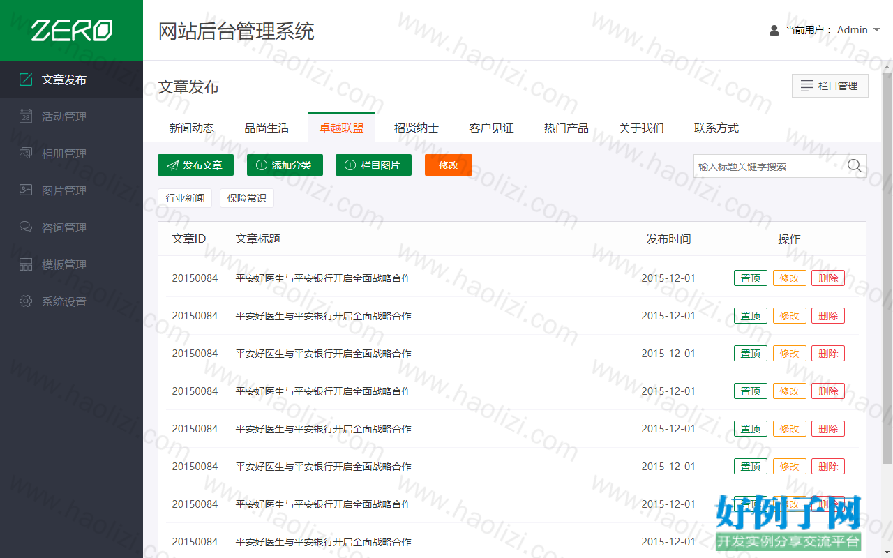This screenshot has height=558, width=893.
Task: Pin the third article row with 置顶
Action: 751,353
